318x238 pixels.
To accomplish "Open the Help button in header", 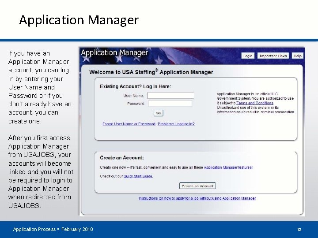I will pos(298,56).
